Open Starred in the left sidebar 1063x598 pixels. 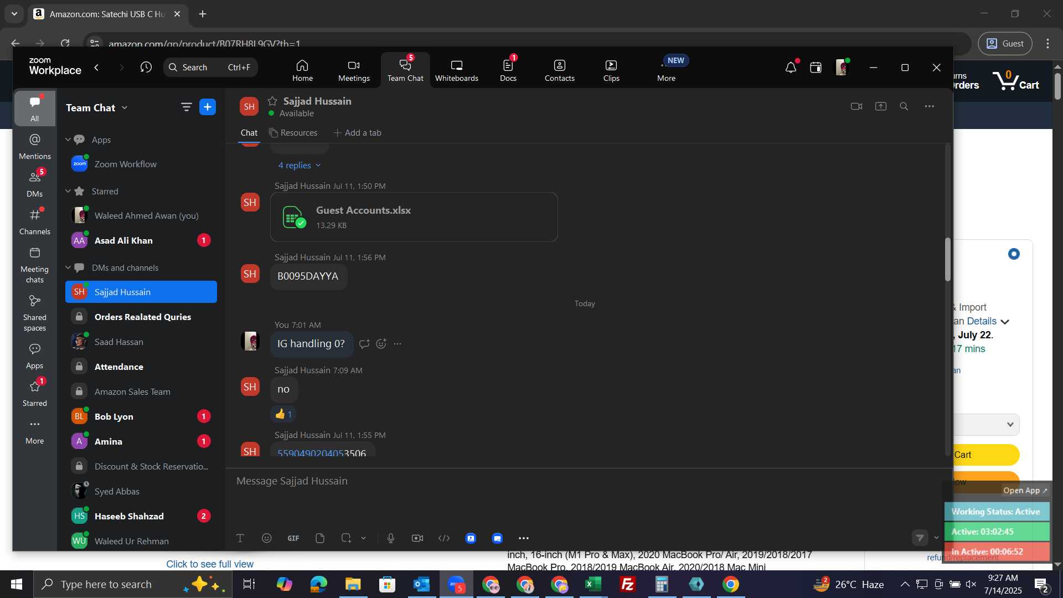tap(34, 394)
